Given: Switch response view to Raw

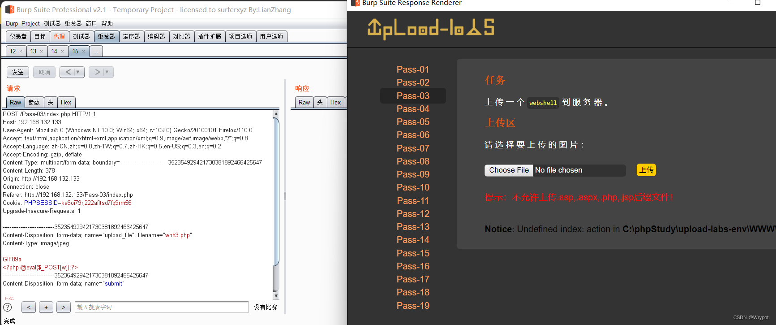Looking at the screenshot, I should pyautogui.click(x=304, y=103).
